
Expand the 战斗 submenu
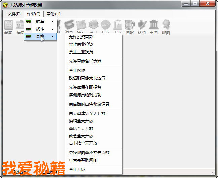(40, 29)
